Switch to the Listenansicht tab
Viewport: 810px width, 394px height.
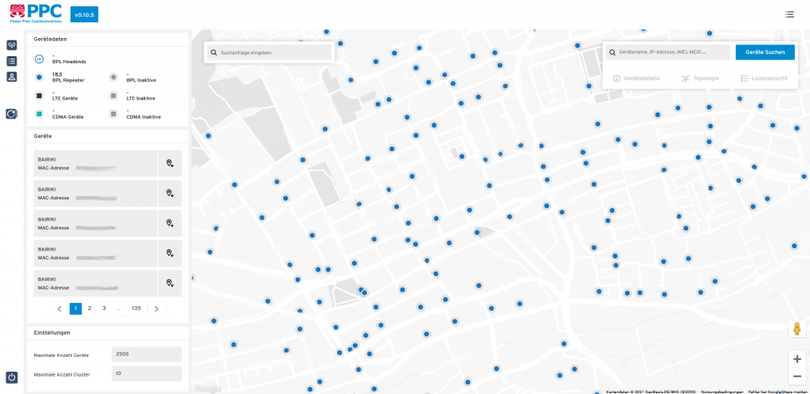click(764, 78)
